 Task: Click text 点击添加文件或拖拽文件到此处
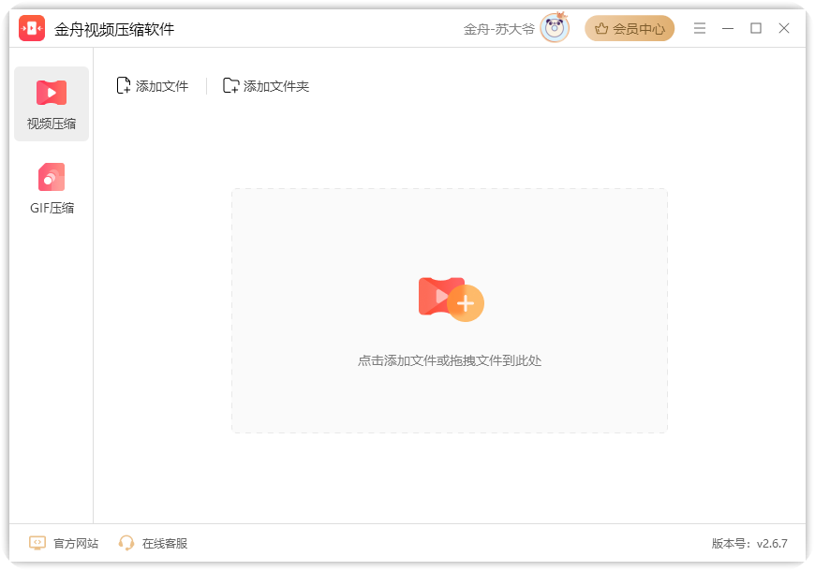(450, 360)
